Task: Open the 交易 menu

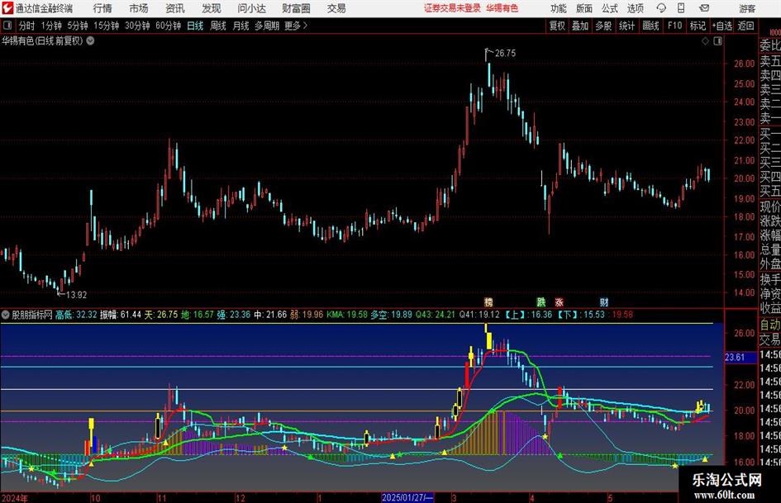Action: coord(336,8)
